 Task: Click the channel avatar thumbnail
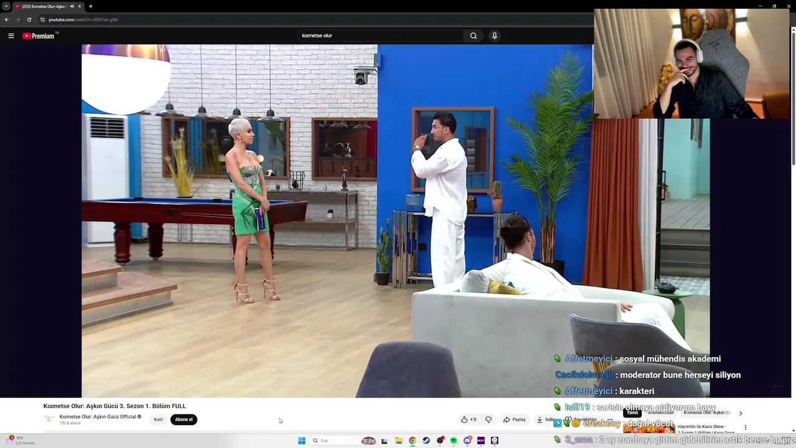coord(49,419)
